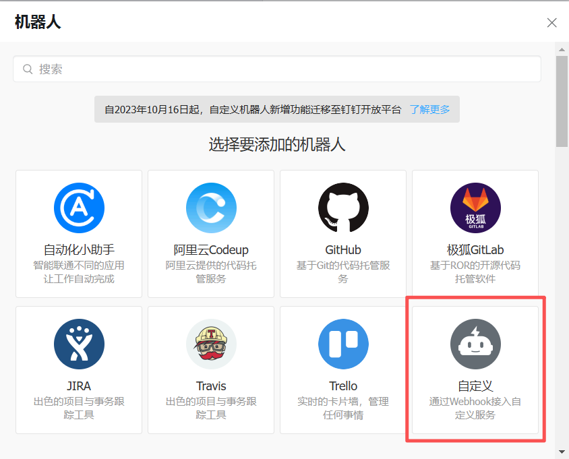569x459 pixels.
Task: Click the 机器人 dialog title
Action: (x=38, y=22)
